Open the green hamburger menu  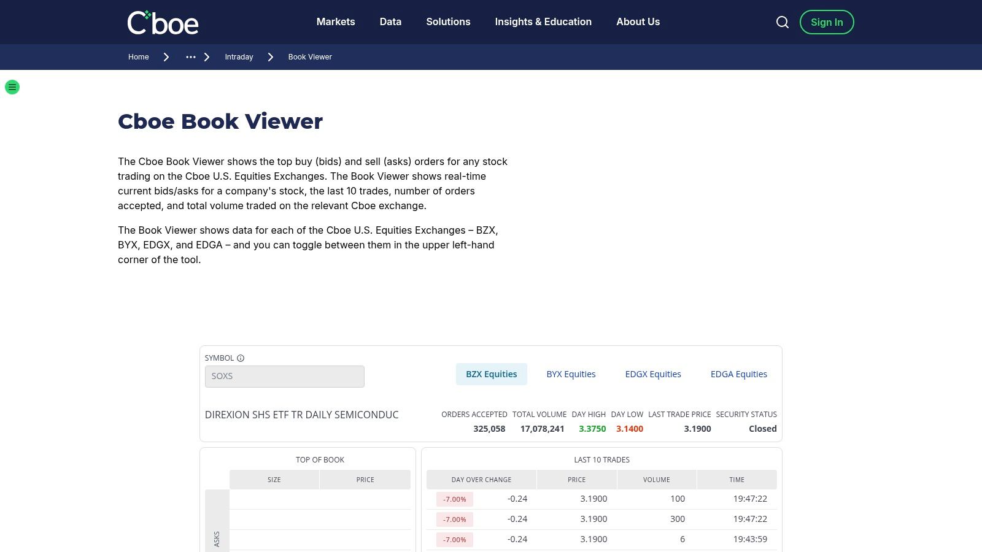point(12,87)
